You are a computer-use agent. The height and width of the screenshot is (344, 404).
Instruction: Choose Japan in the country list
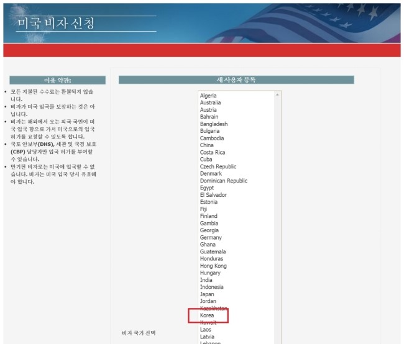(x=207, y=294)
